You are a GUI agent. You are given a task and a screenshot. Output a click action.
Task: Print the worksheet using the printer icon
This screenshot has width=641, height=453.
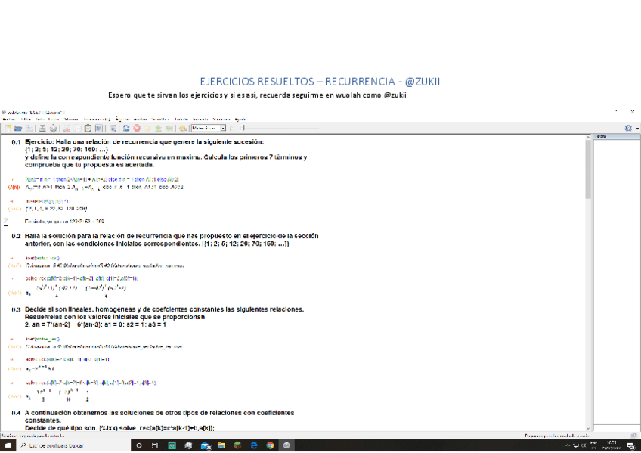pos(42,128)
